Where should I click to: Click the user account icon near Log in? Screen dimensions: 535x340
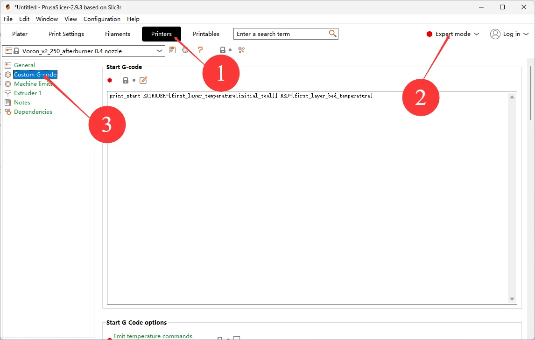[495, 34]
